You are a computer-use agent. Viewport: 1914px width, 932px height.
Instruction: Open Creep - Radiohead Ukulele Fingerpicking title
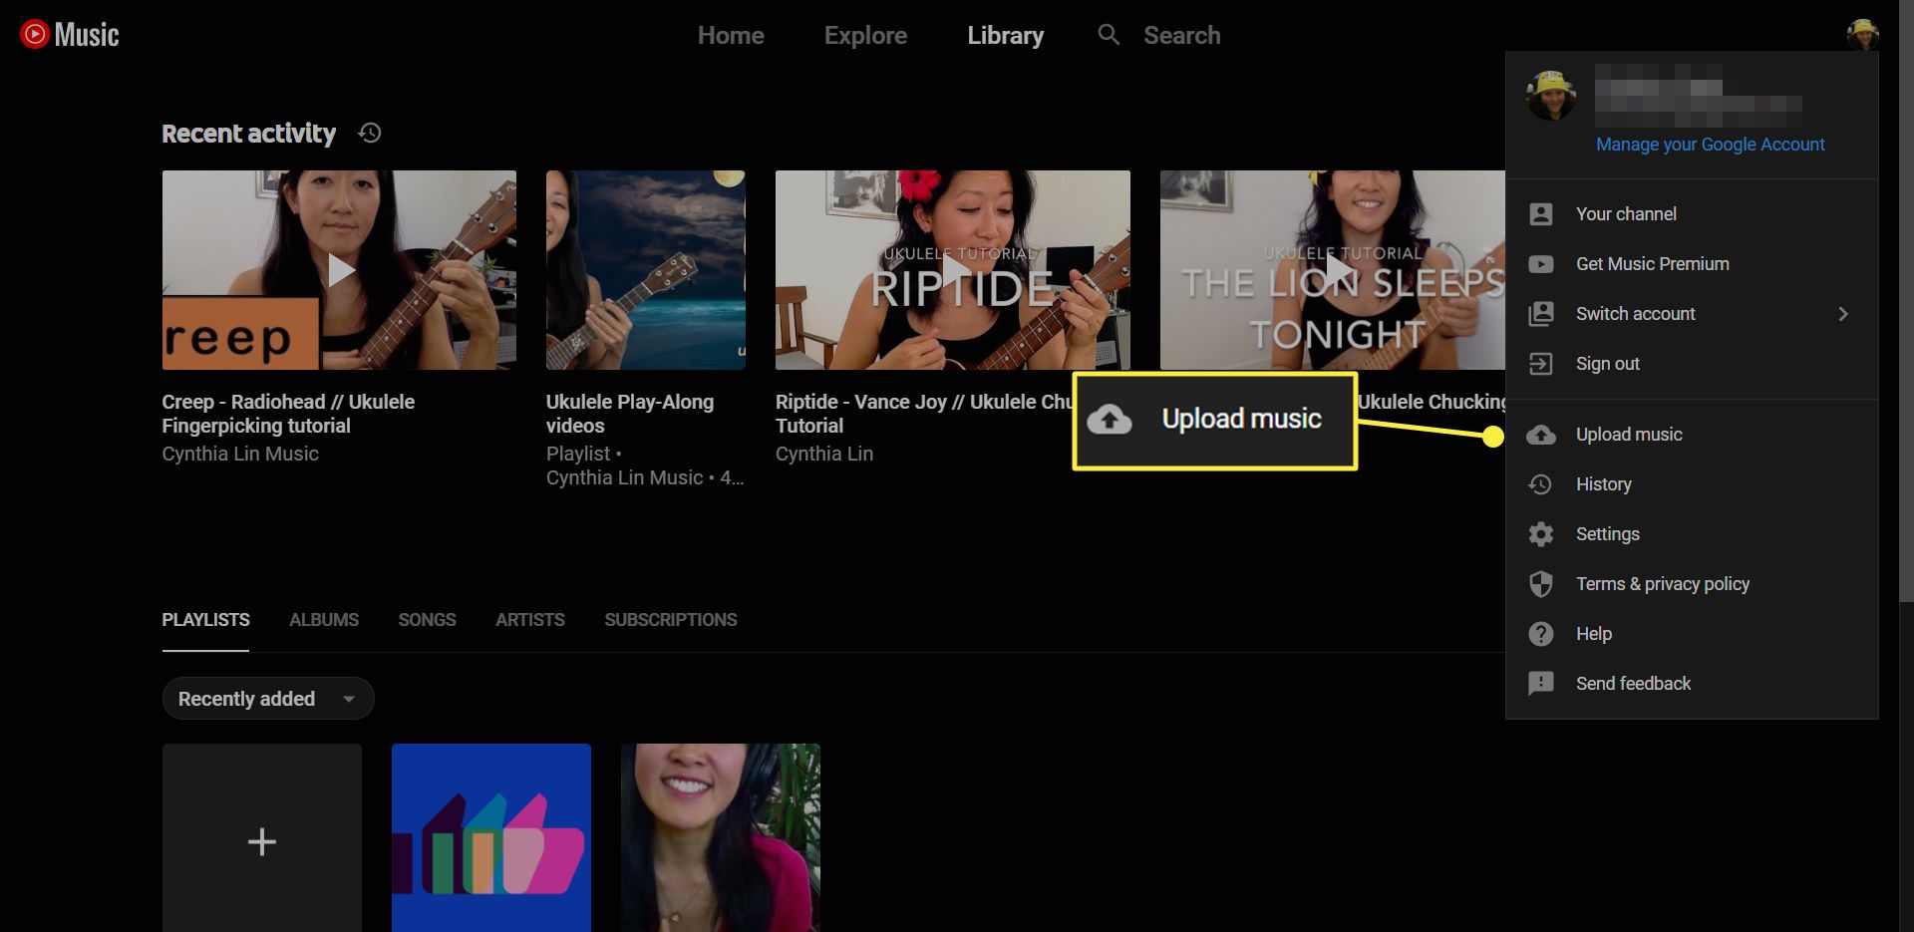point(288,414)
